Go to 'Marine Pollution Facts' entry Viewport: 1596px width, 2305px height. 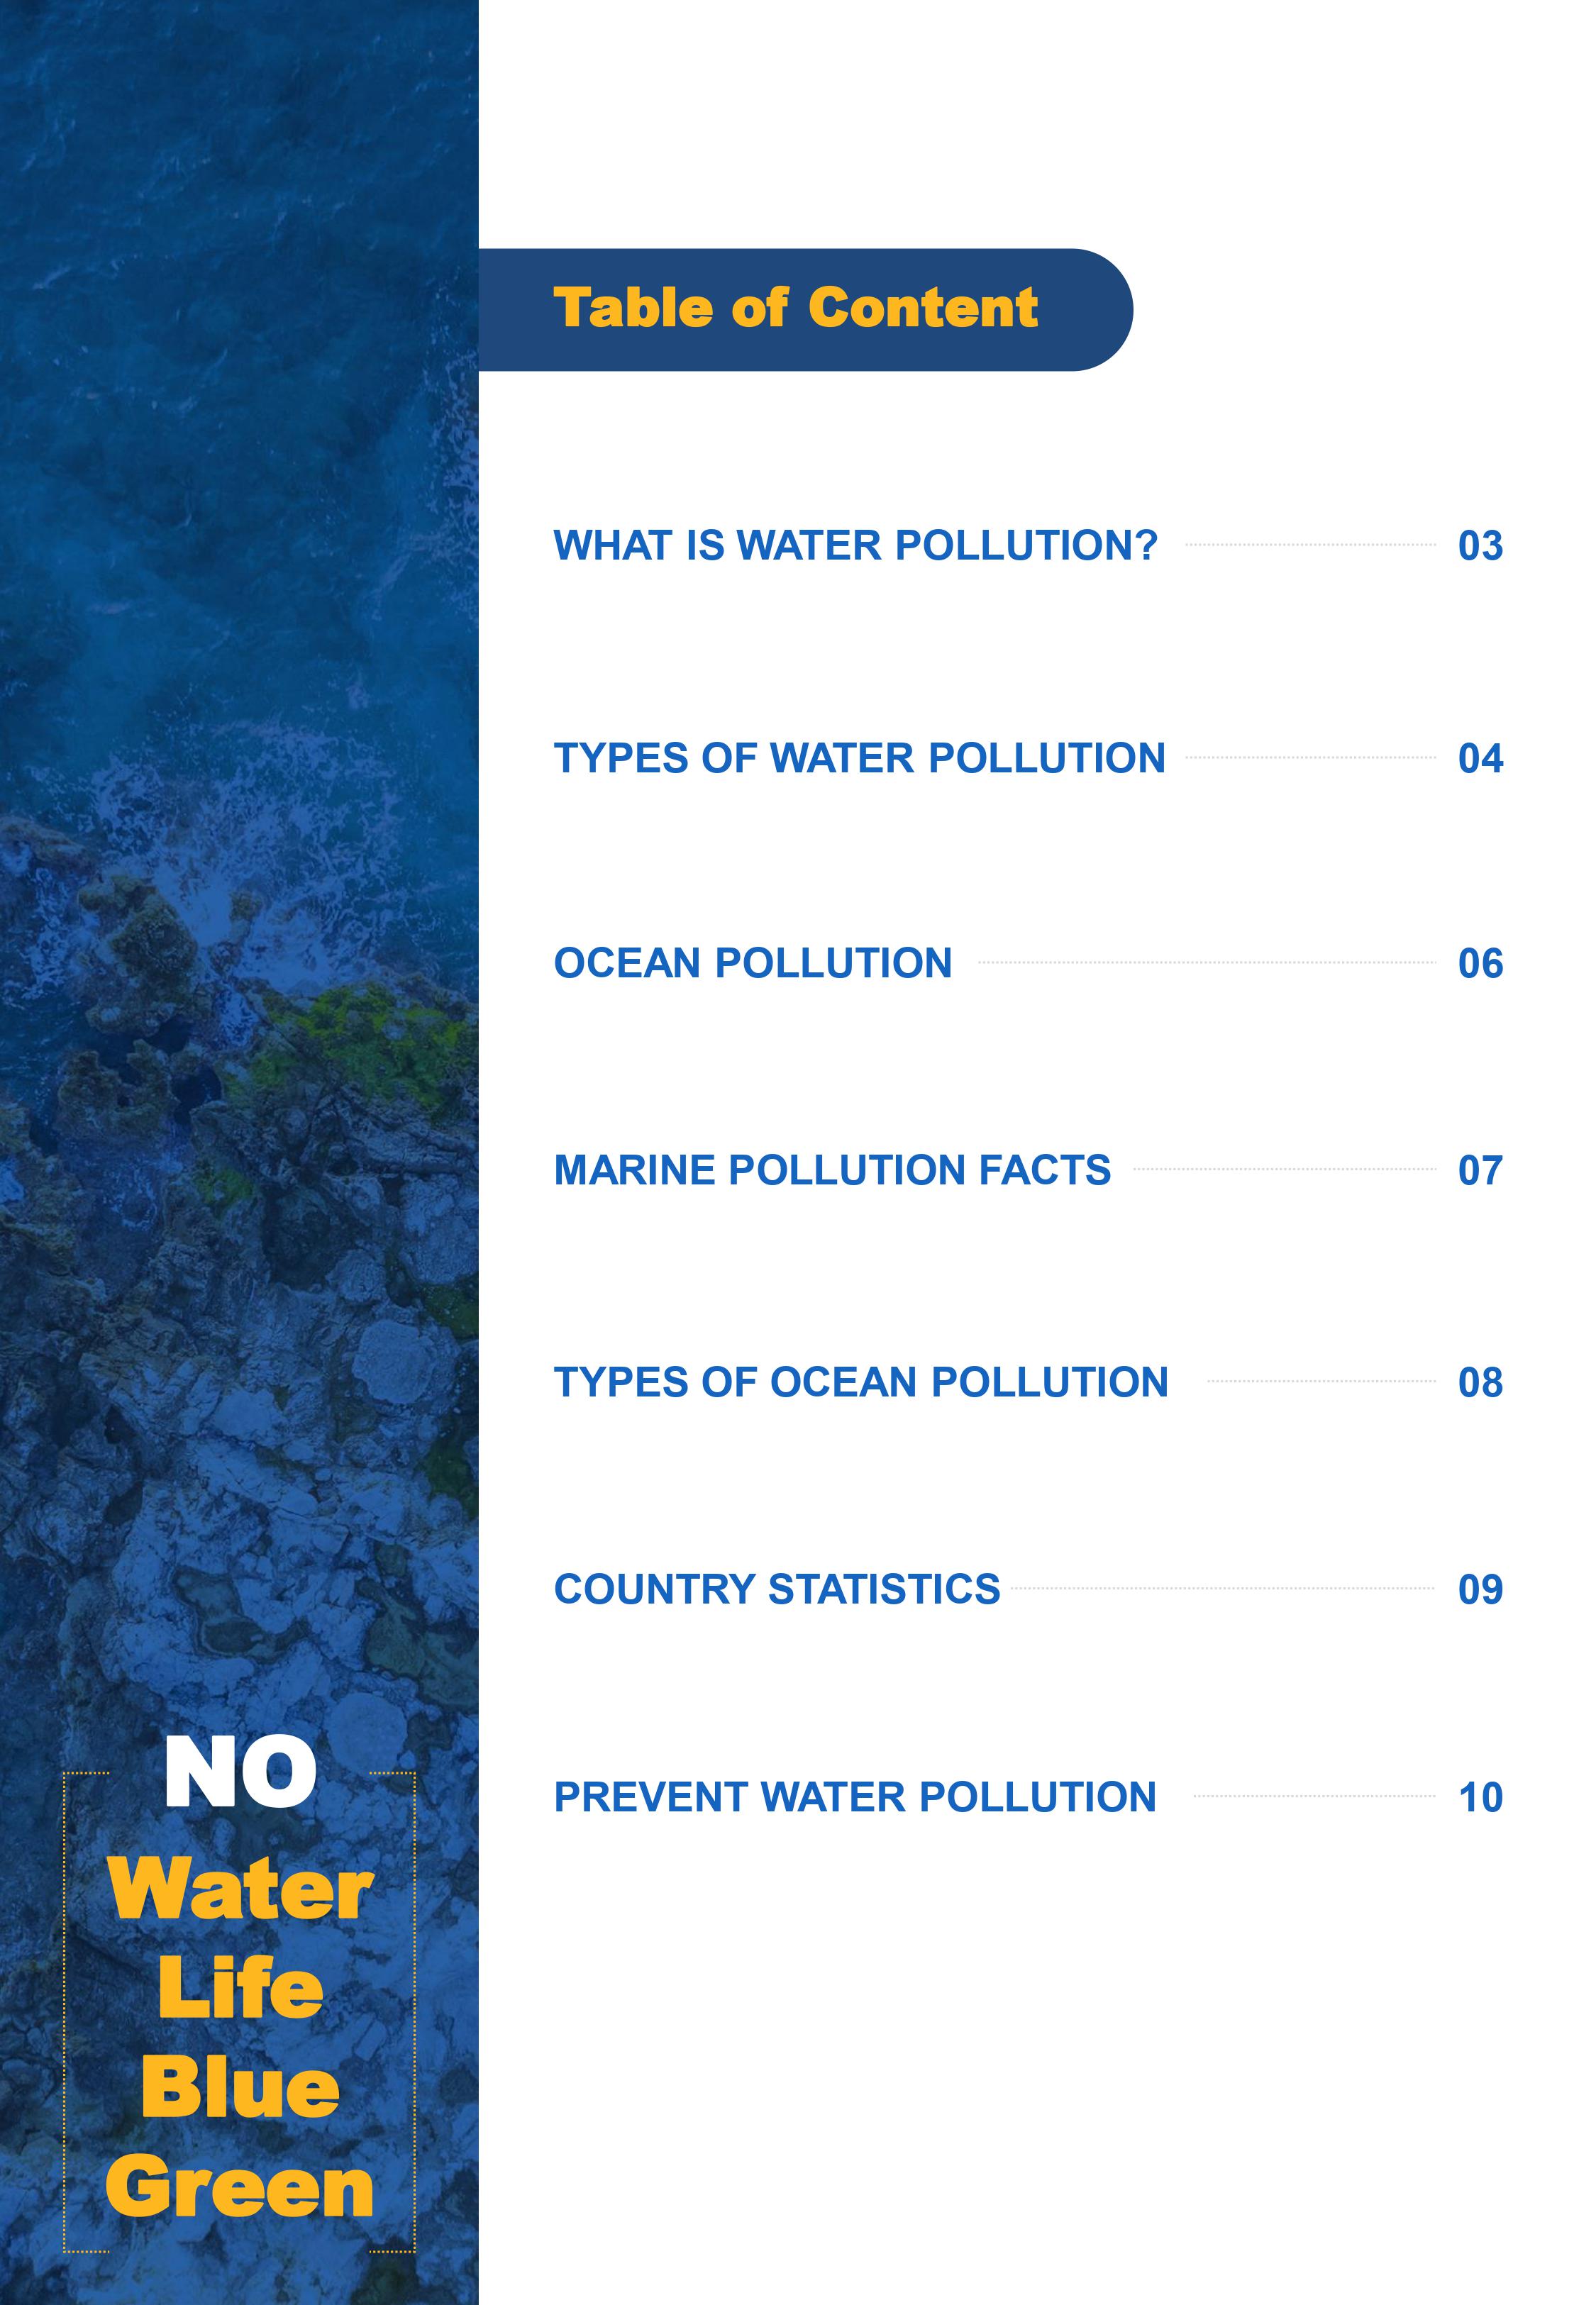click(x=832, y=1170)
